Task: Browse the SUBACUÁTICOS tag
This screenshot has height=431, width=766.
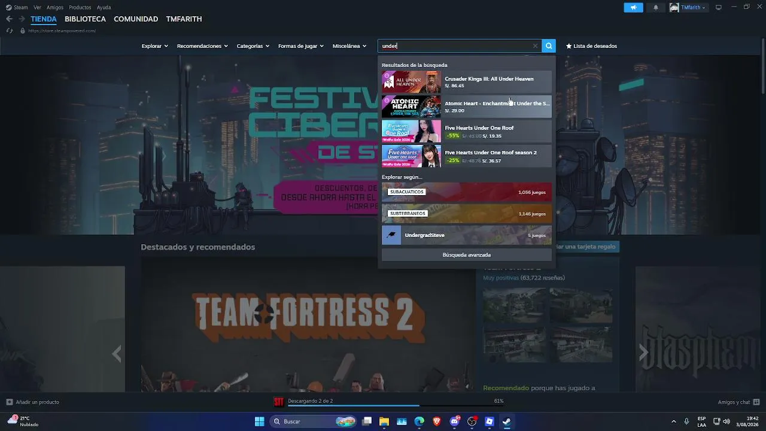Action: [x=467, y=192]
